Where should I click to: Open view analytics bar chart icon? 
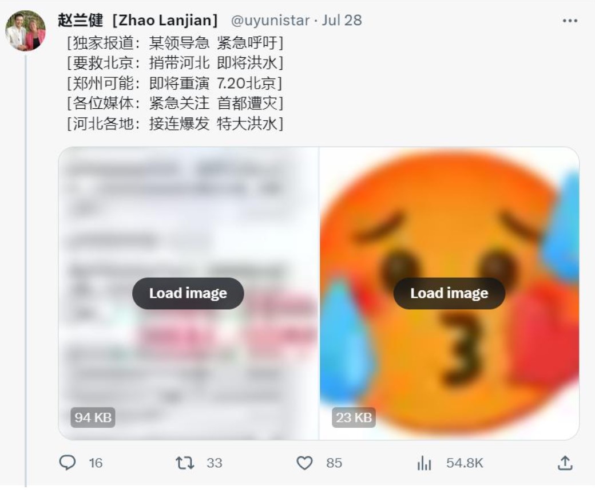coord(424,463)
